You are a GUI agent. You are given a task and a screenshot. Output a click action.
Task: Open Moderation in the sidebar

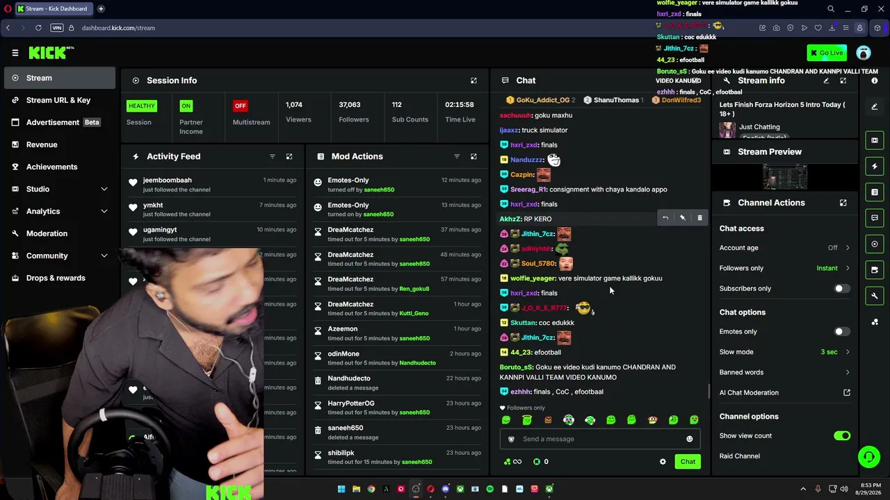[59, 233]
